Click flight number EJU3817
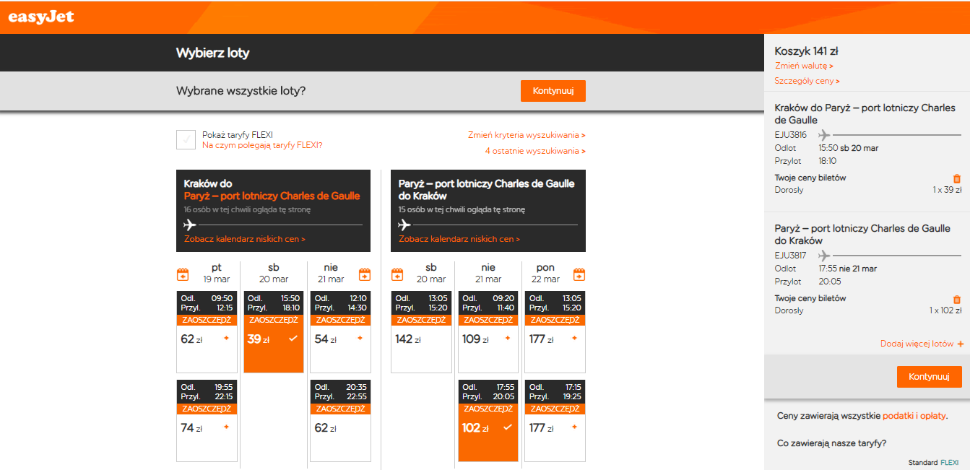Screen dimensions: 970x470 click(x=790, y=255)
